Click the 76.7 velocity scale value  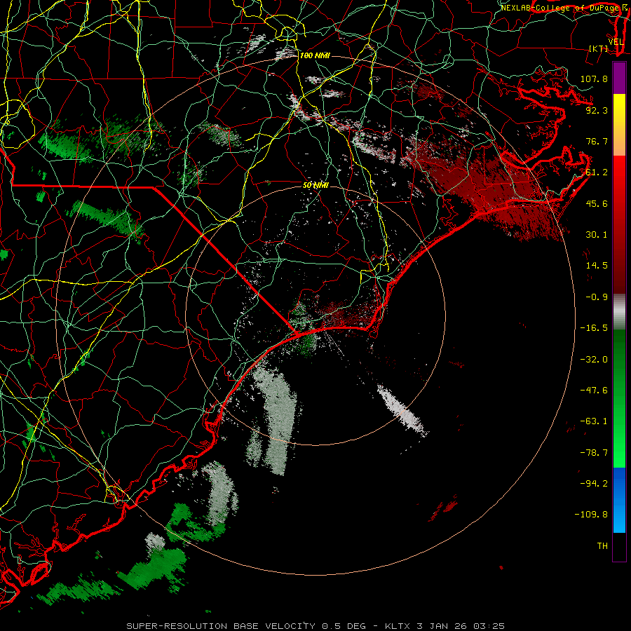[x=597, y=141]
